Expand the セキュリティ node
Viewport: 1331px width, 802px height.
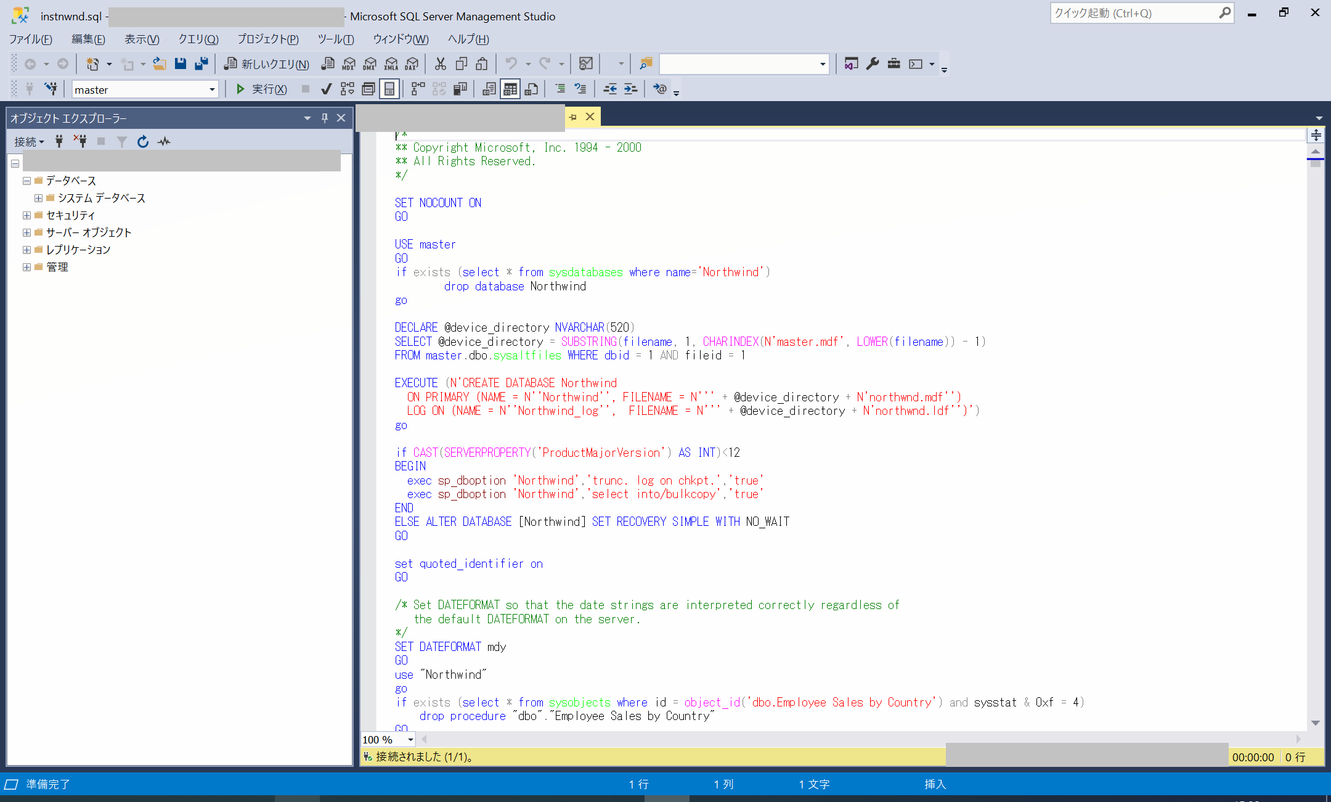(26, 215)
